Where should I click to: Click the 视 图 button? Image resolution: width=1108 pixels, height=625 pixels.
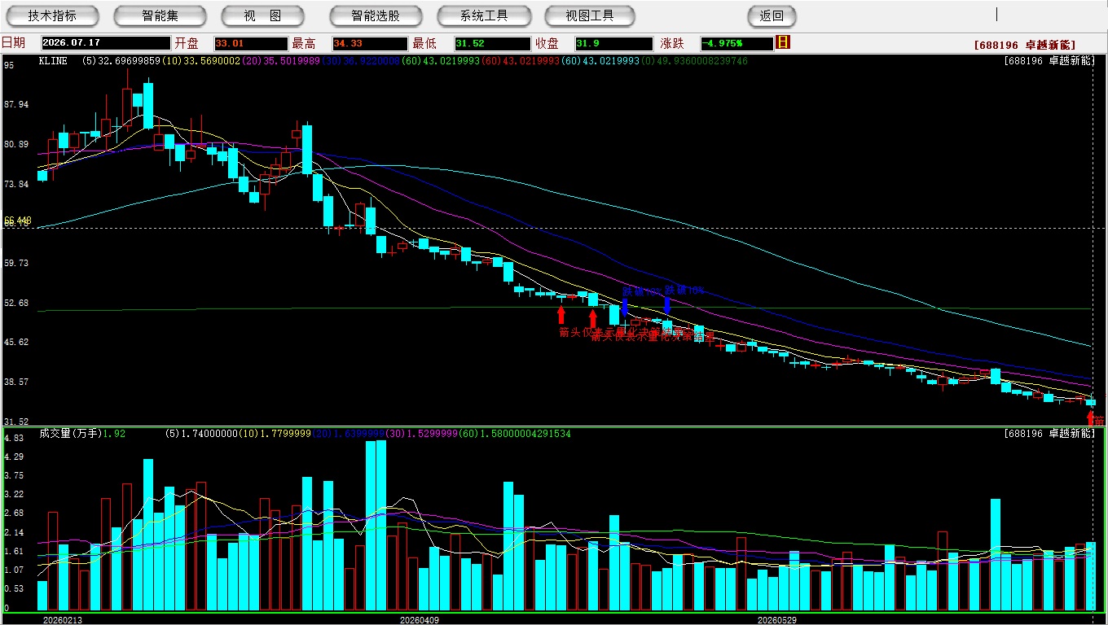[262, 15]
